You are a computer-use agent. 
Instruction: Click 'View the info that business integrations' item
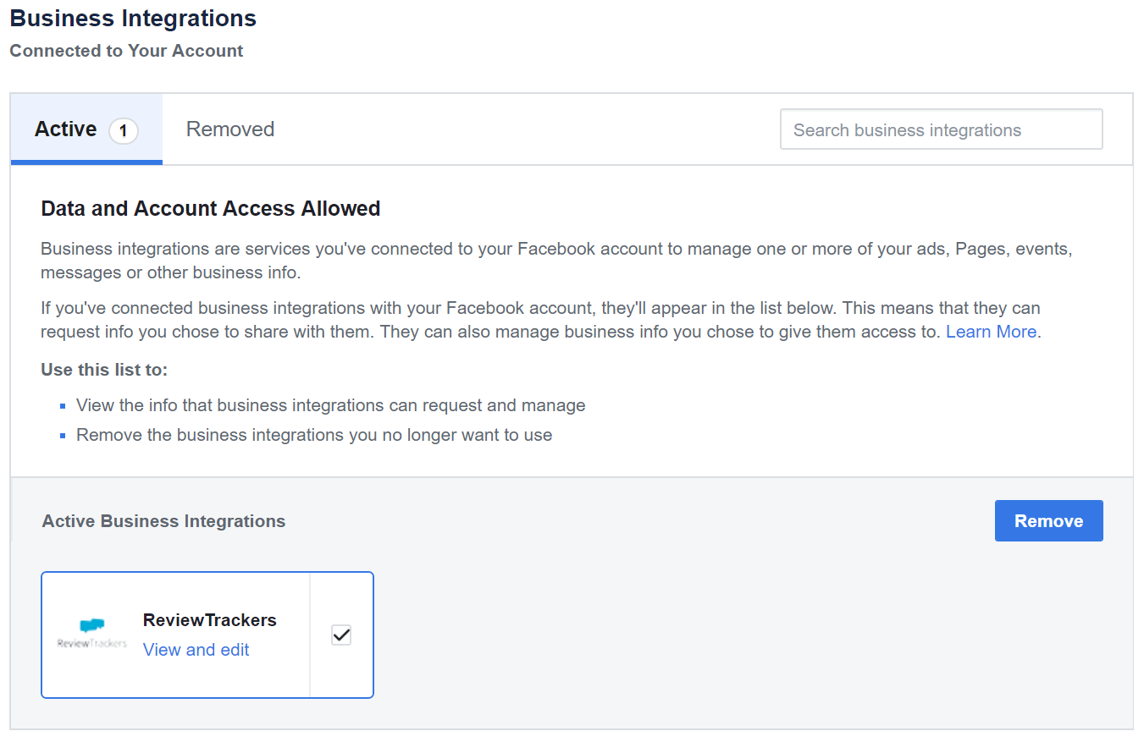(x=331, y=405)
